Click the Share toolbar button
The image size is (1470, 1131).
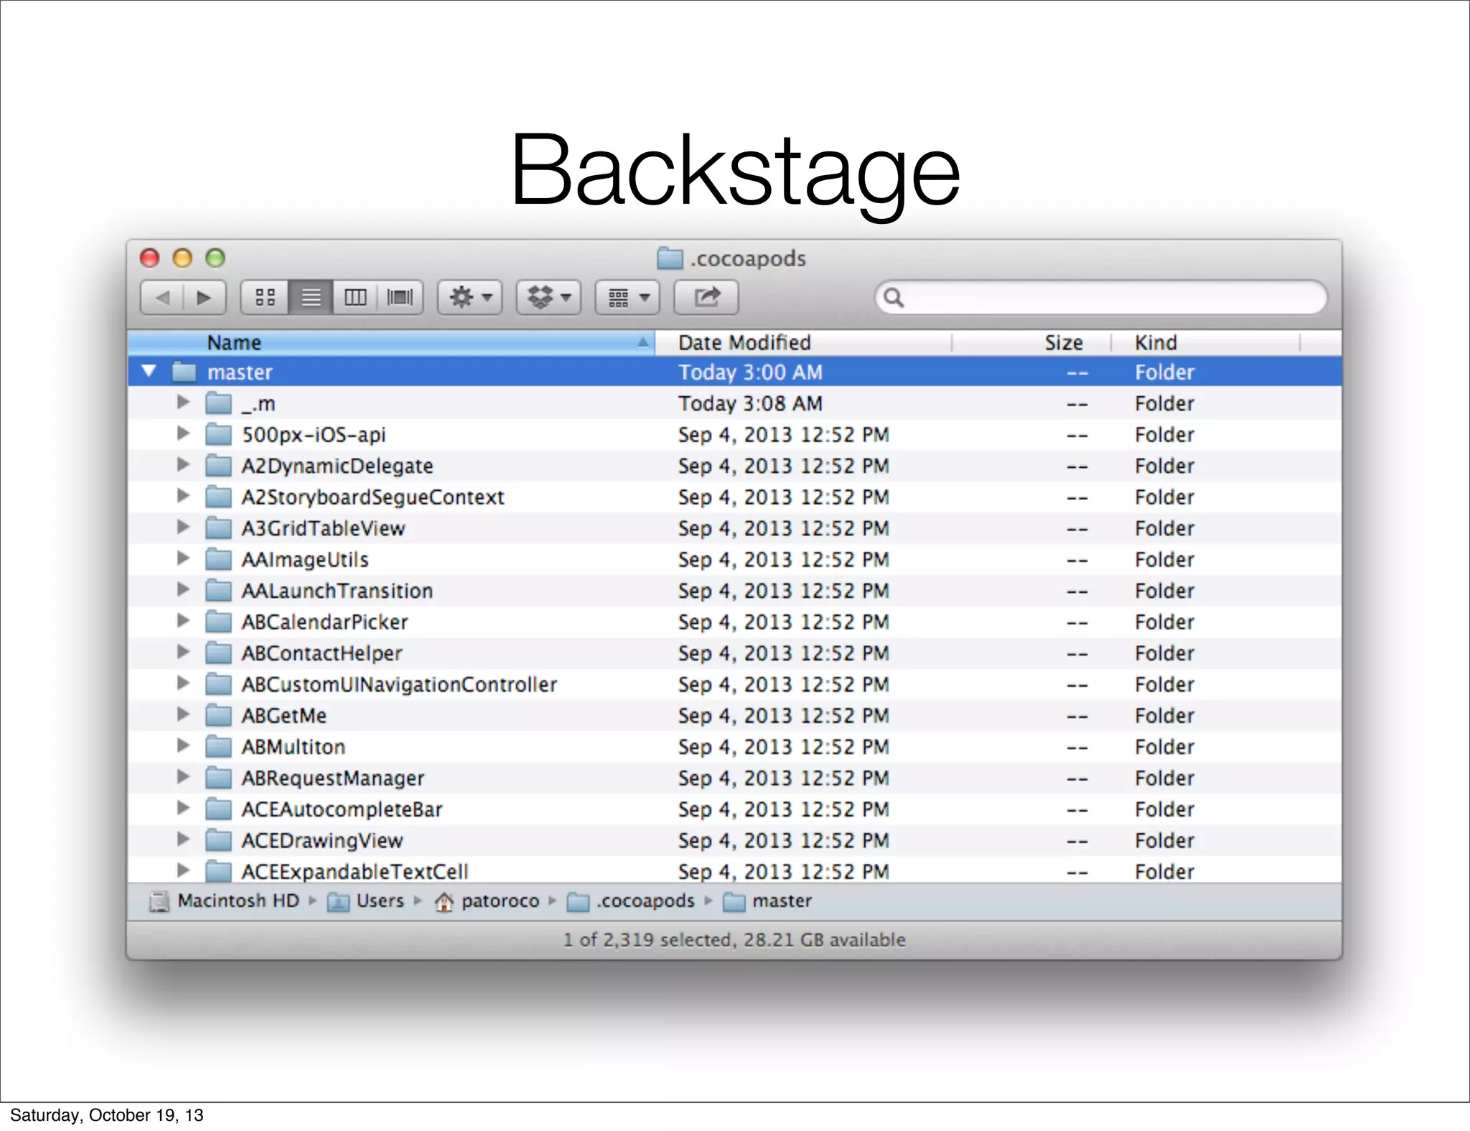coord(706,297)
